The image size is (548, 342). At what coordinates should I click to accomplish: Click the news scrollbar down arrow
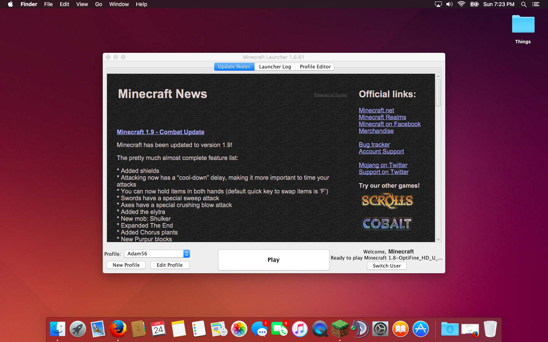tap(438, 239)
